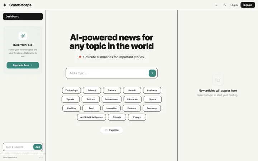Click the v1.0 version label
Image resolution: width=258 pixels, height=161 pixels.
pos(41,157)
